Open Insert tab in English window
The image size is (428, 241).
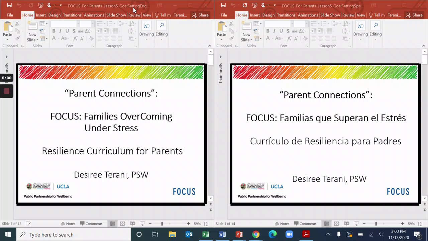pos(41,15)
